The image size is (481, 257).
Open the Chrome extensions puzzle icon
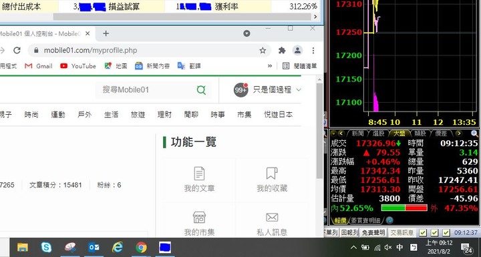(x=282, y=50)
